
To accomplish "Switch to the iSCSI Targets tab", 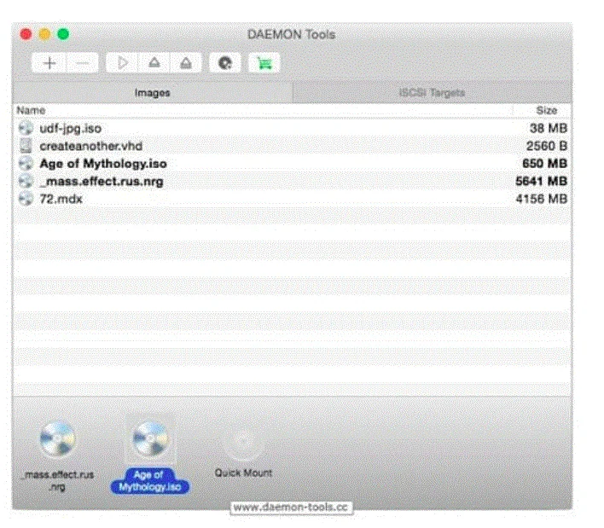I will pos(432,93).
